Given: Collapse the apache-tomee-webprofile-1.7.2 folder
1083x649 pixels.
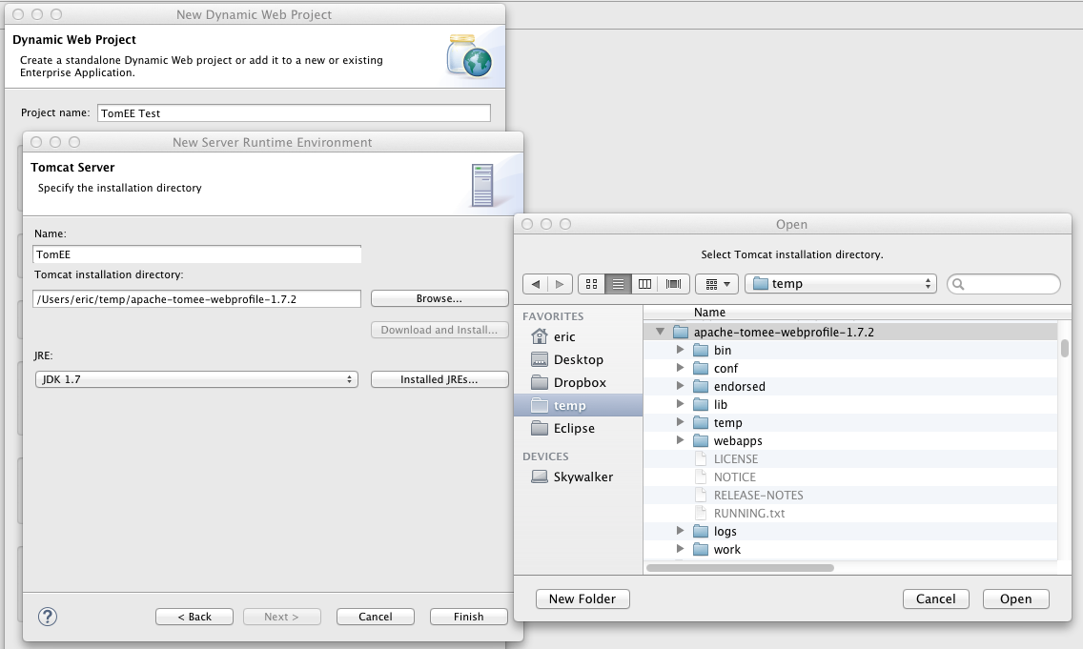Looking at the screenshot, I should coord(661,332).
